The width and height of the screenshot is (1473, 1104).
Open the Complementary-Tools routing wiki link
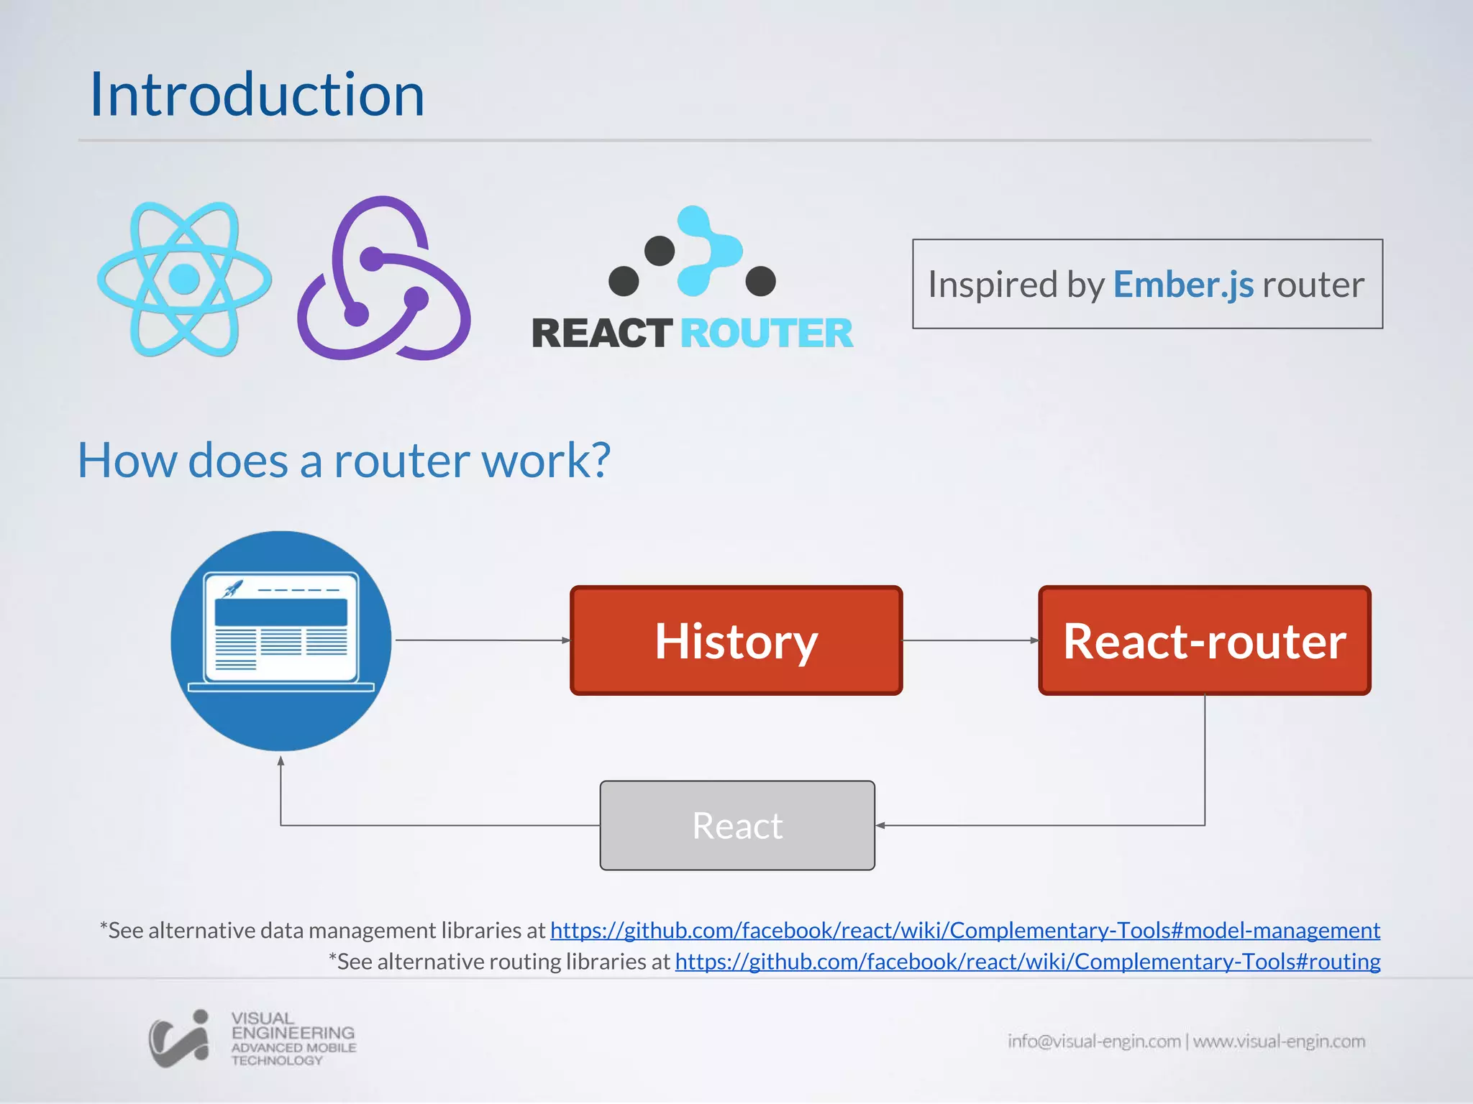coord(1027,962)
